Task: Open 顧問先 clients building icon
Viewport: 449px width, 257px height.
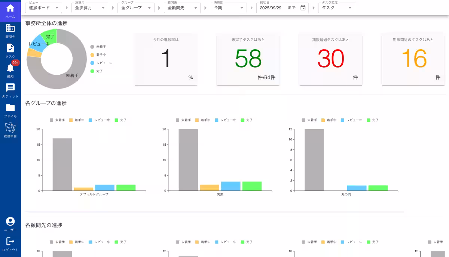Action: click(x=10, y=28)
